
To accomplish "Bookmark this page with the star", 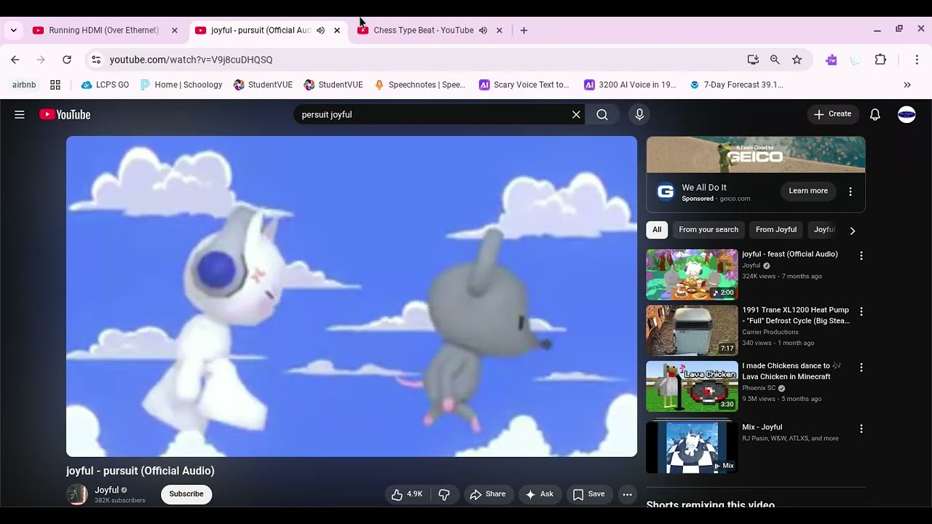I will (797, 60).
